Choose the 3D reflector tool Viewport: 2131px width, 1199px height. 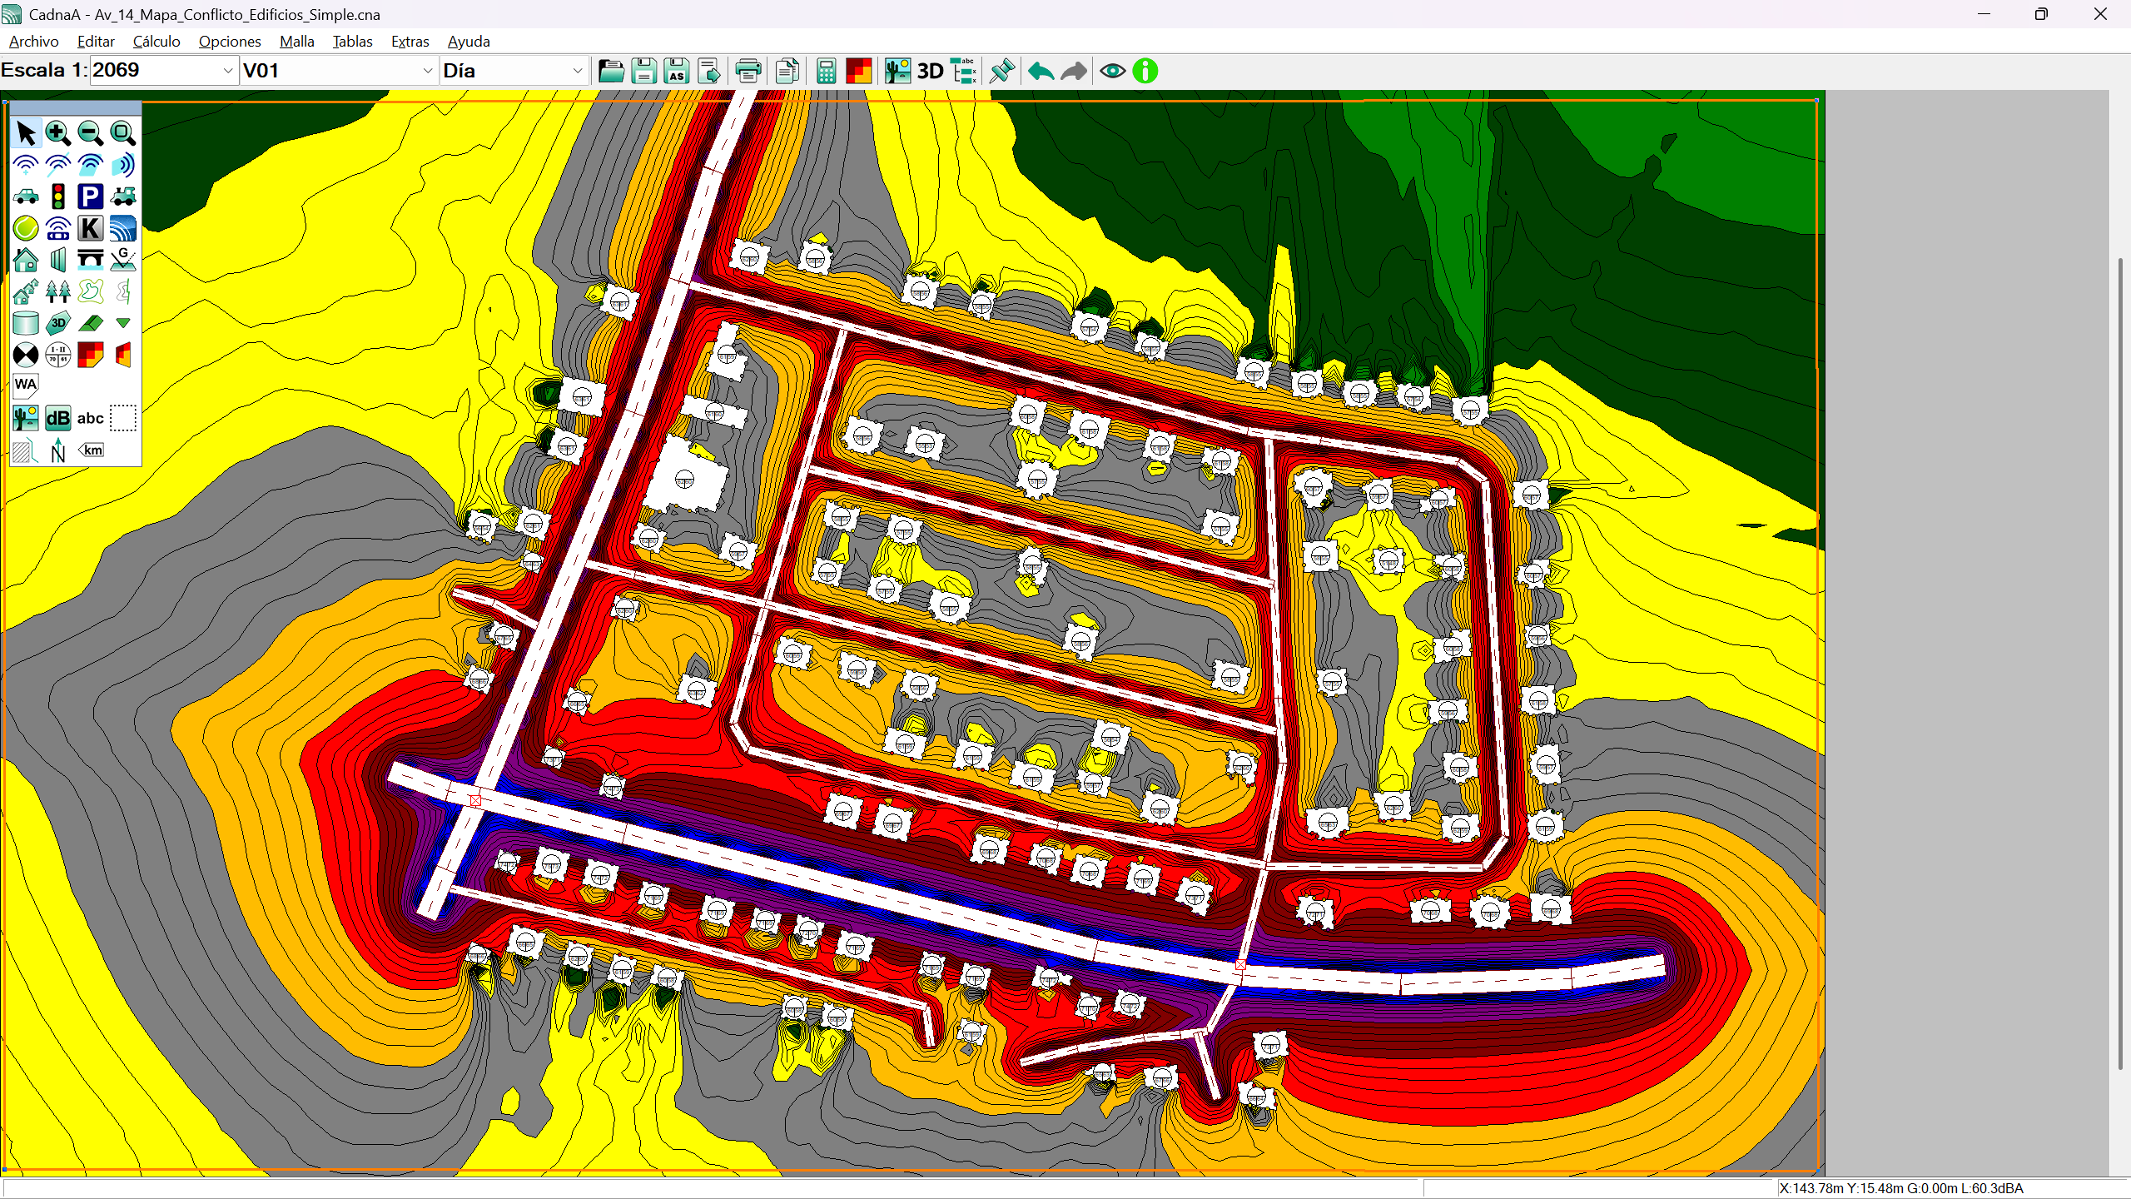[x=58, y=323]
